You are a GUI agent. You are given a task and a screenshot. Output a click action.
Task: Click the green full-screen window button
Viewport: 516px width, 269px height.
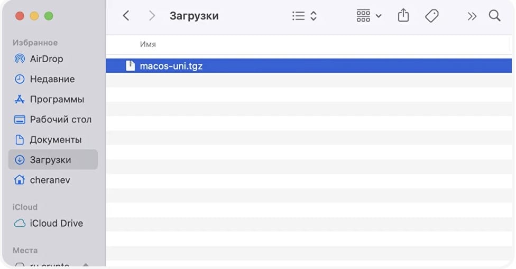point(49,16)
